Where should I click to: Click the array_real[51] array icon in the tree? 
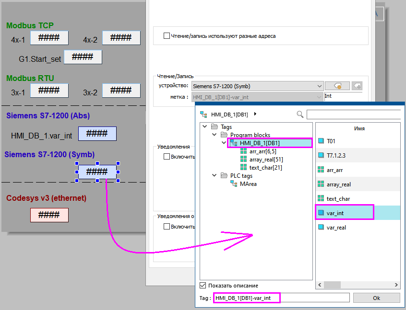(243, 159)
